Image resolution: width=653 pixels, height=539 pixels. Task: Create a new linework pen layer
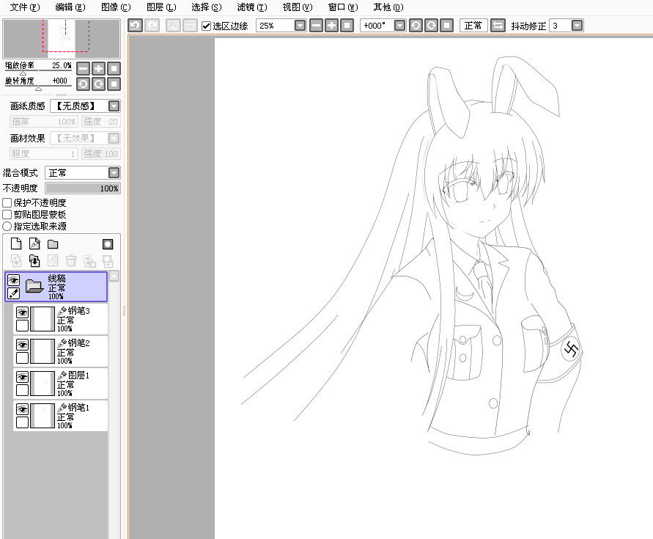(x=34, y=243)
